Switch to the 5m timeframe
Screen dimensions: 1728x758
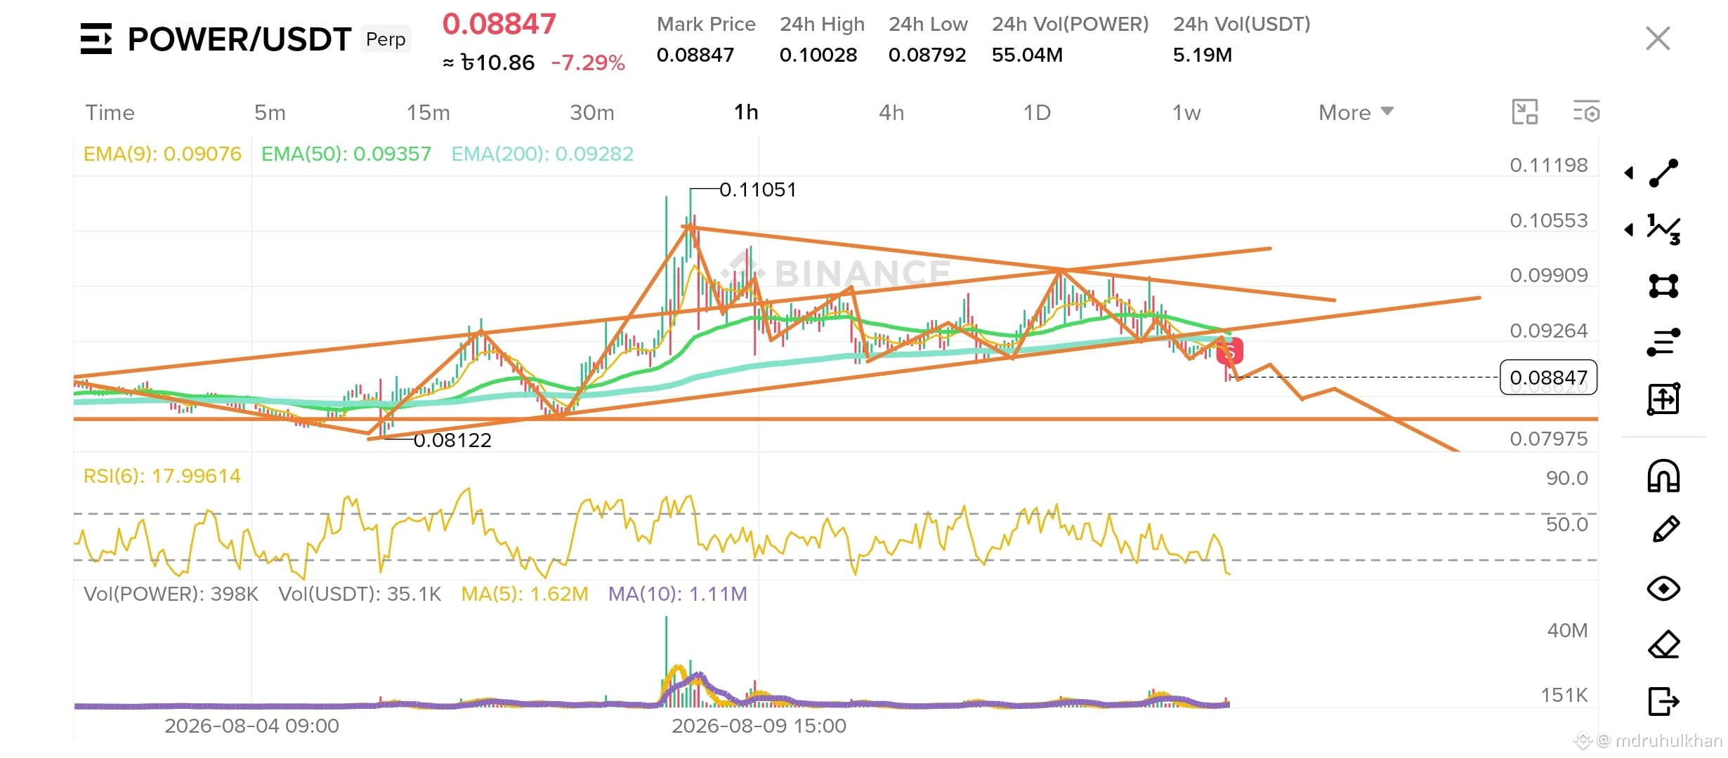[x=270, y=112]
